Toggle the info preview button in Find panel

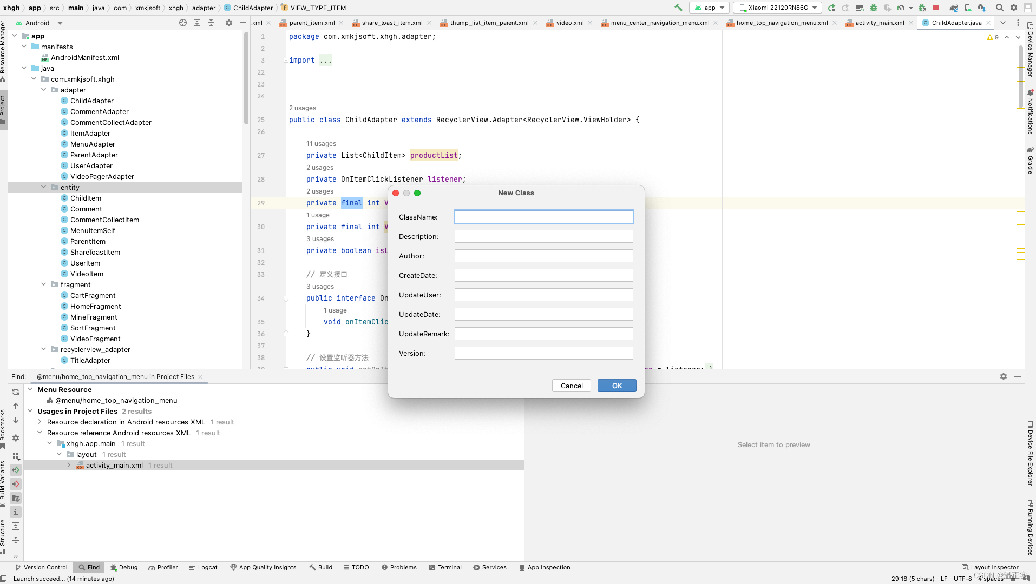16,512
